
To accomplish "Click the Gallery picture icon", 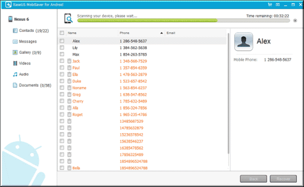I will click(x=15, y=52).
